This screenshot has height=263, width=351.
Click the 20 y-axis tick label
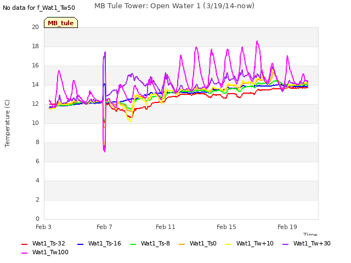pyautogui.click(x=35, y=27)
